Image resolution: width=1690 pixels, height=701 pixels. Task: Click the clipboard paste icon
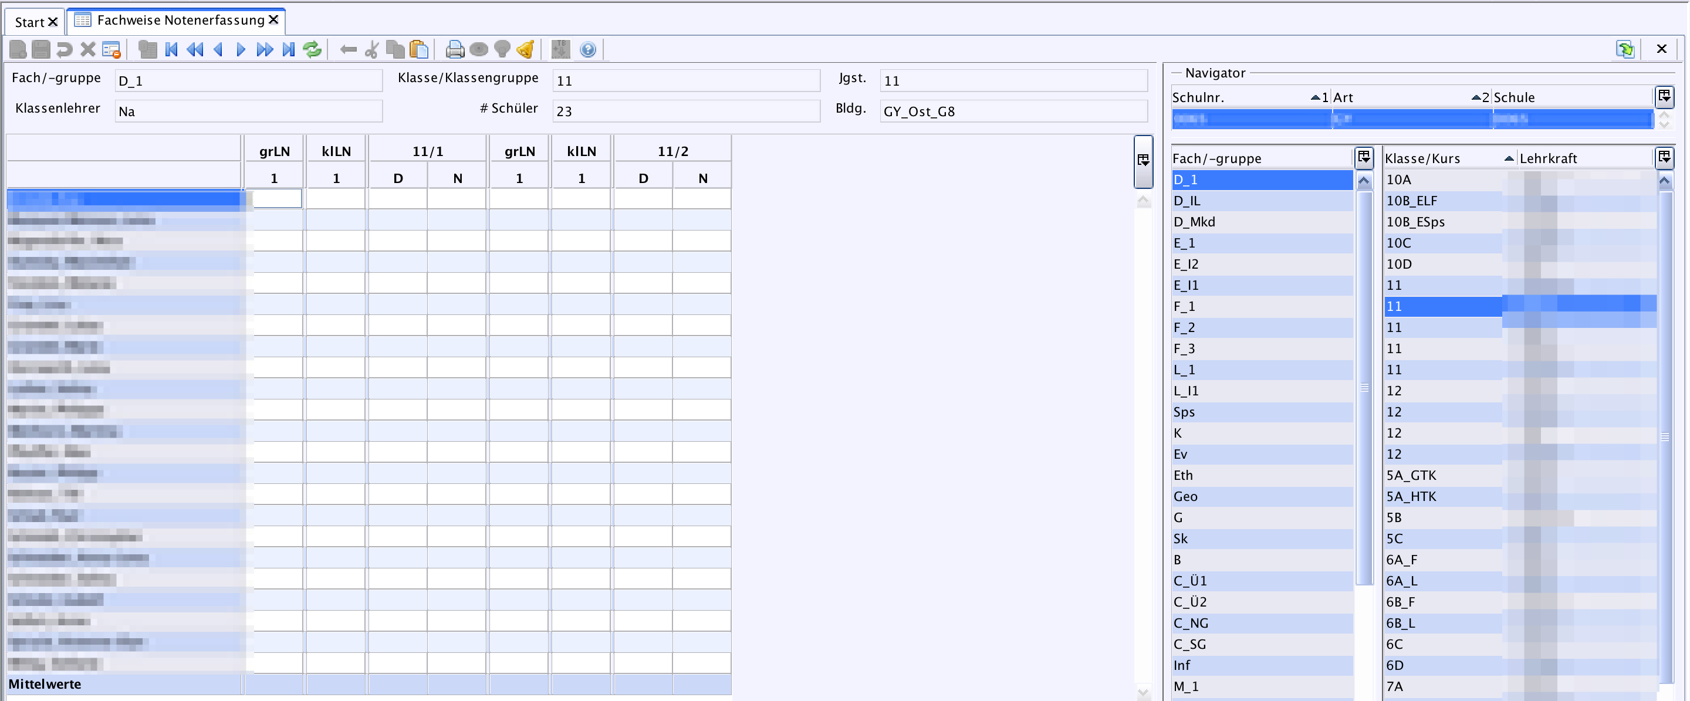(x=418, y=49)
